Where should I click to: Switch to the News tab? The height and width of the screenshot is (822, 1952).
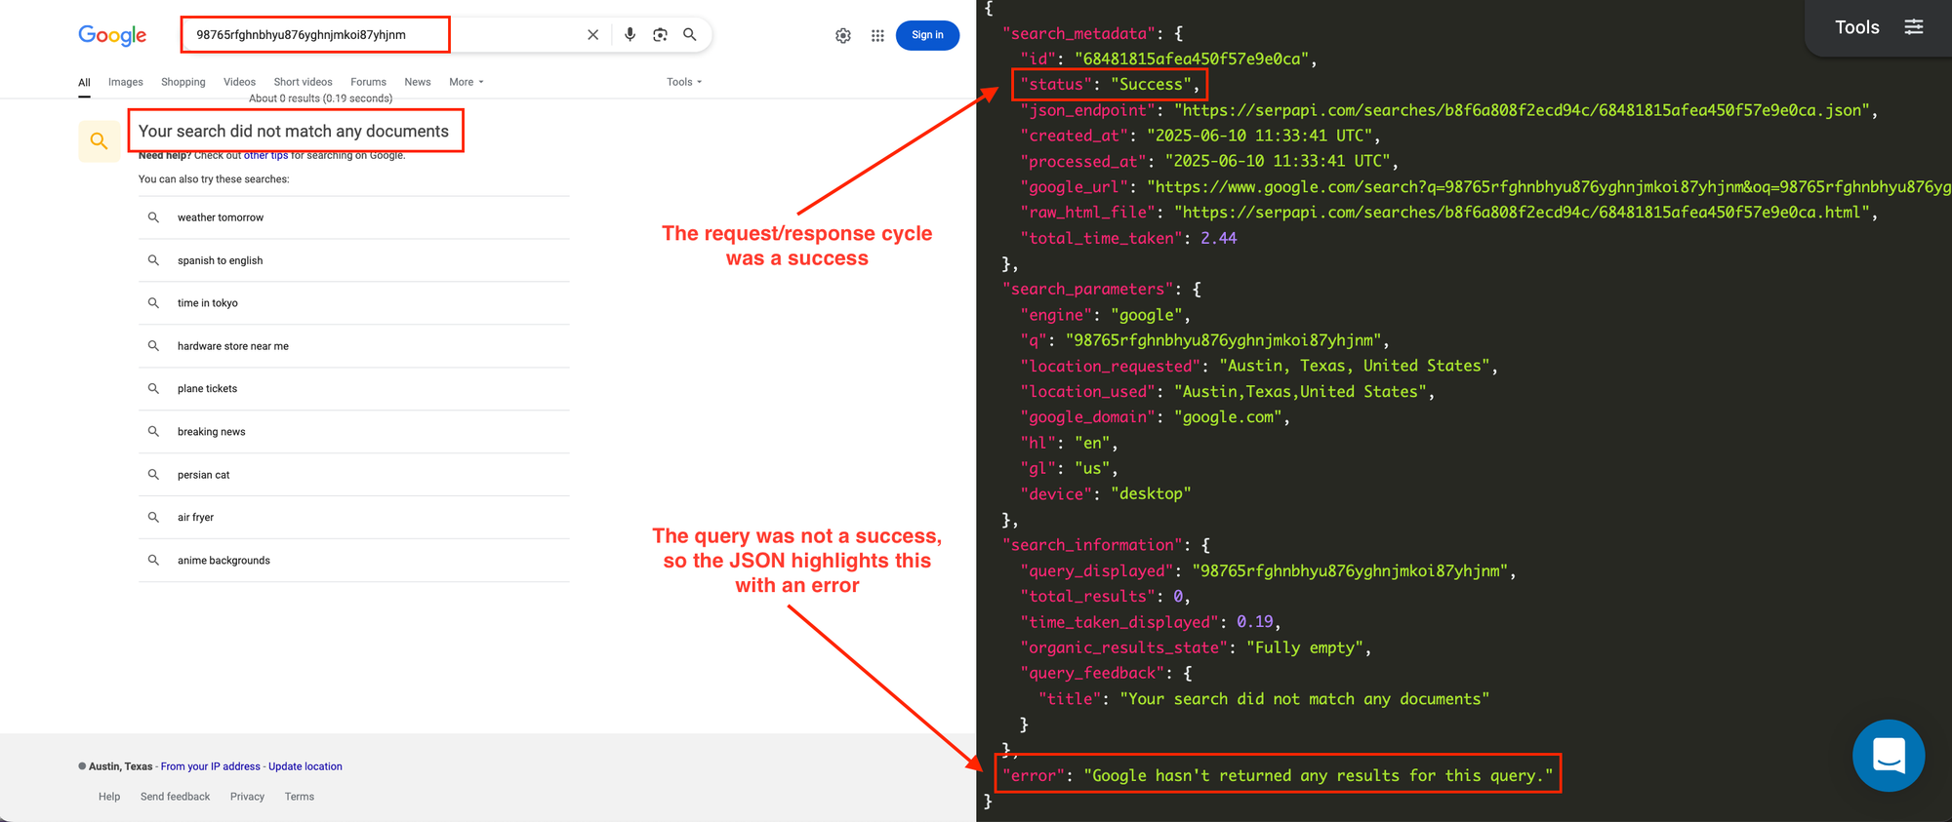[x=418, y=82]
